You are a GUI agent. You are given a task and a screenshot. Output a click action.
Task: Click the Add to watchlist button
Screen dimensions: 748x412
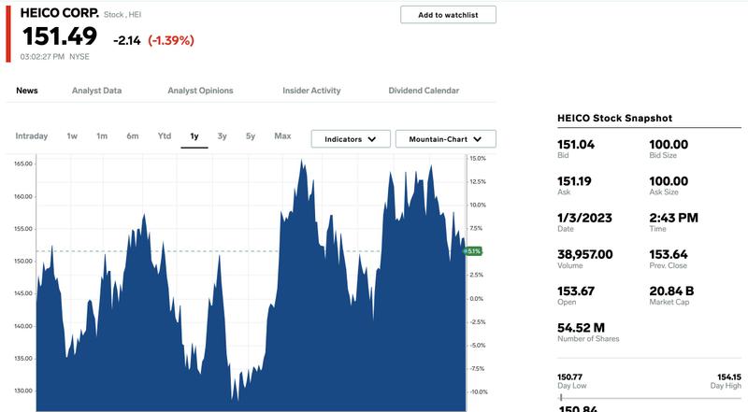(448, 15)
